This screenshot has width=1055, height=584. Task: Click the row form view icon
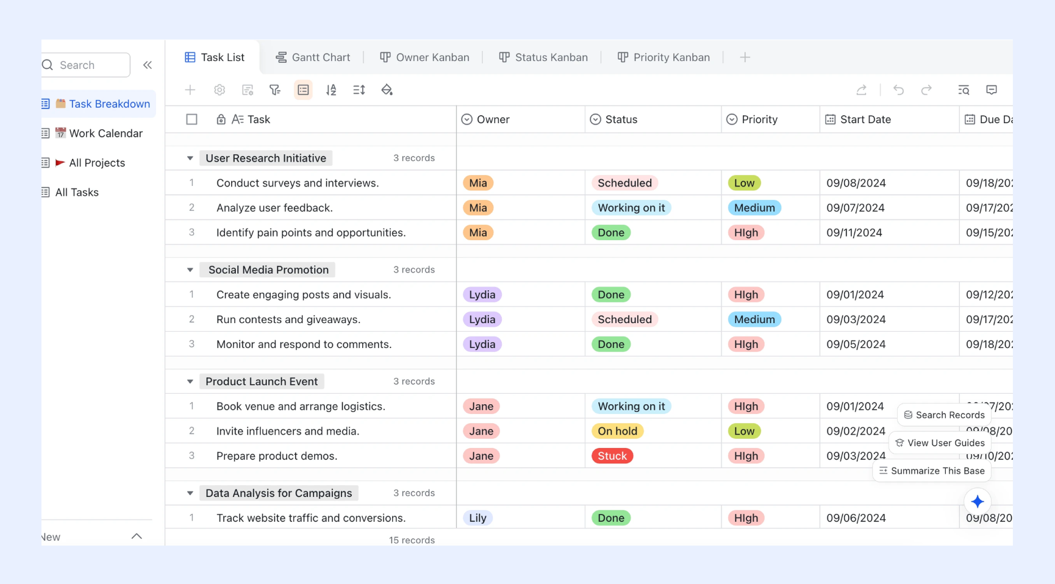coord(248,90)
